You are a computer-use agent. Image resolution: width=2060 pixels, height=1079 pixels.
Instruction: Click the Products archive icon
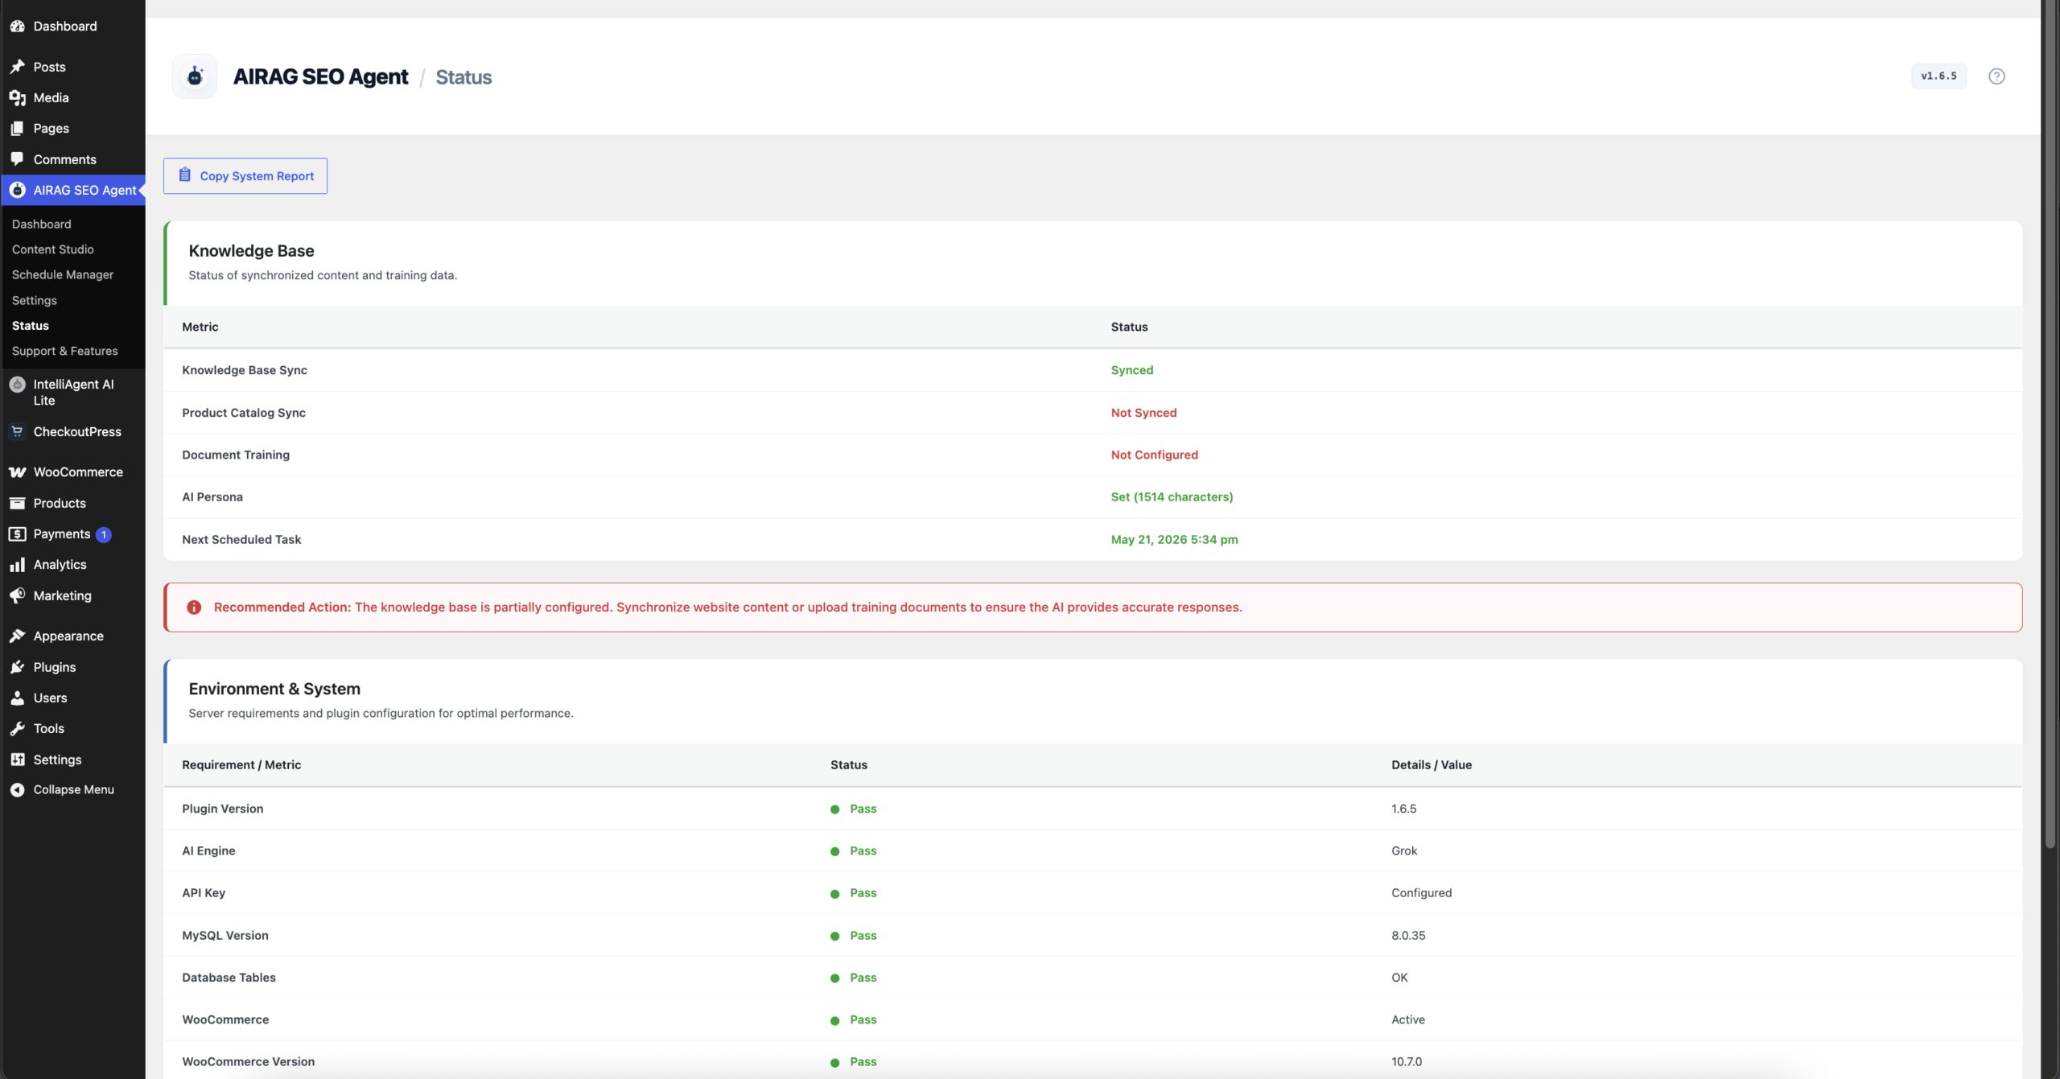(x=17, y=504)
